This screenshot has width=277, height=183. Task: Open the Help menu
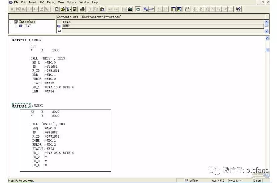95,2
